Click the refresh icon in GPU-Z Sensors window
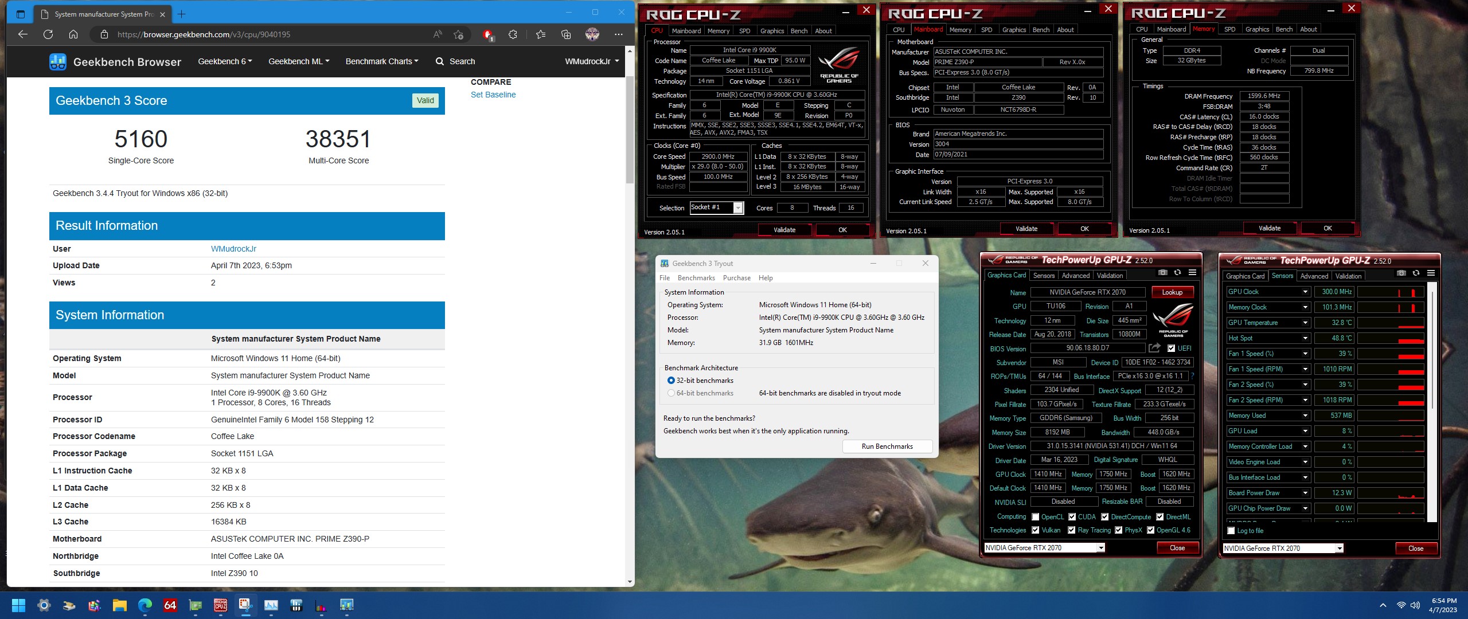The width and height of the screenshot is (1468, 619). tap(1416, 273)
